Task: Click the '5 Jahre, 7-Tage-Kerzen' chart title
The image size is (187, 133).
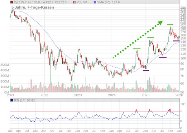Action: tap(31, 7)
